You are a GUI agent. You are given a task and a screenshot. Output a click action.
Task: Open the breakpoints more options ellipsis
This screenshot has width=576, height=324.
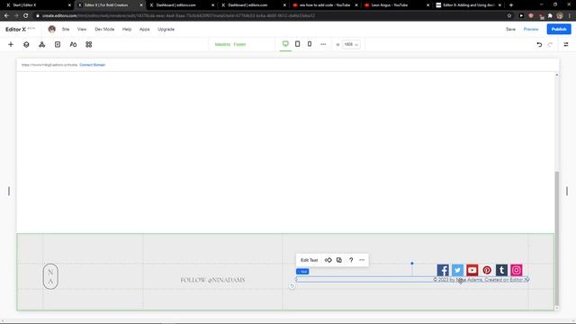[323, 44]
